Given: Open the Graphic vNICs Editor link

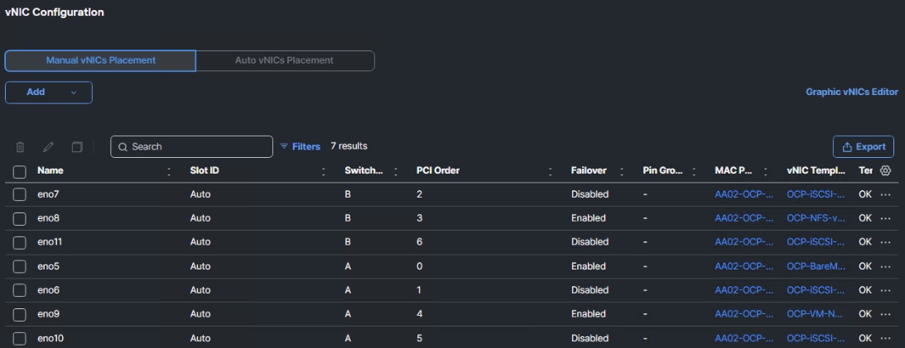Looking at the screenshot, I should coord(851,92).
